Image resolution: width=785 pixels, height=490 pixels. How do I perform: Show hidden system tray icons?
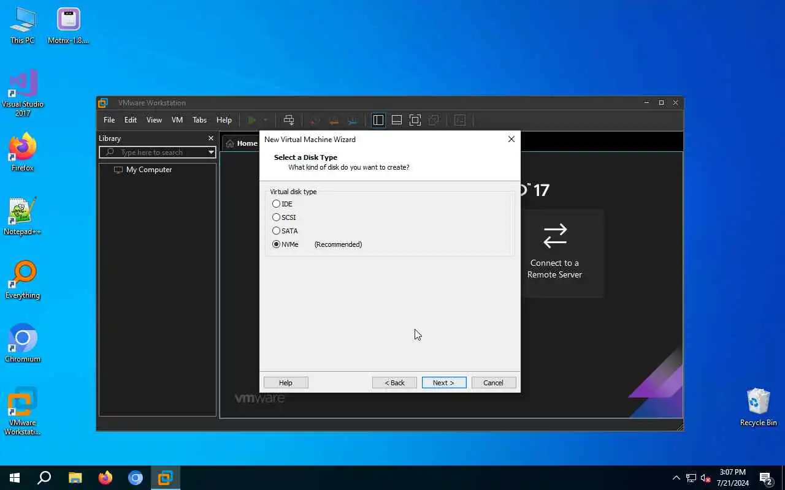coord(676,478)
